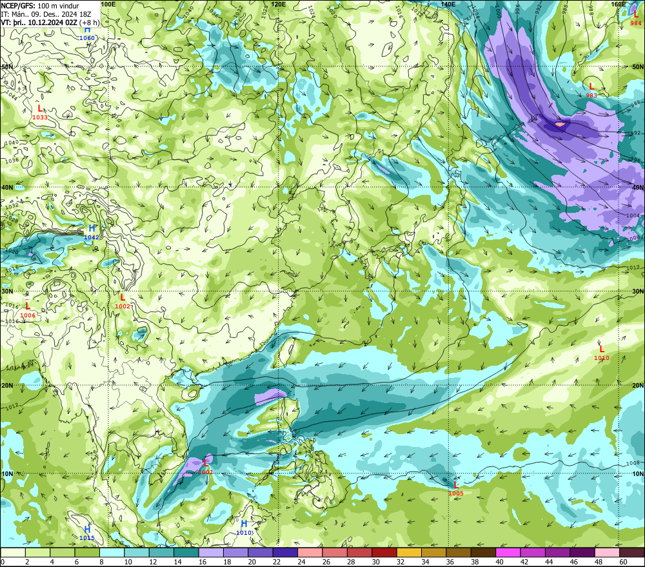Pick the golden yellow 32–34 legend swatch
This screenshot has width=645, height=567.
pos(409,552)
